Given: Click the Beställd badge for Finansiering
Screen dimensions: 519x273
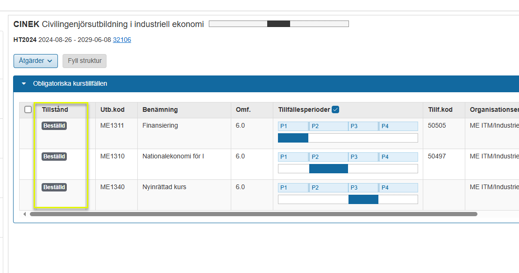Looking at the screenshot, I should tap(54, 126).
